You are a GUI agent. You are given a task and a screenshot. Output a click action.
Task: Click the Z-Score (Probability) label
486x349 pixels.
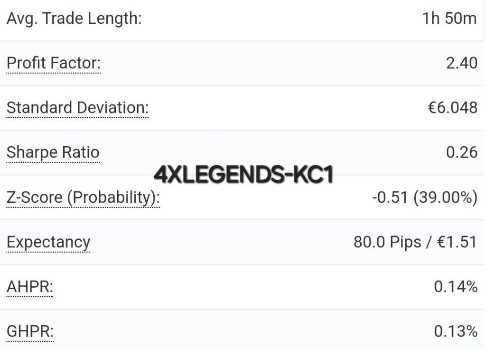pos(83,198)
